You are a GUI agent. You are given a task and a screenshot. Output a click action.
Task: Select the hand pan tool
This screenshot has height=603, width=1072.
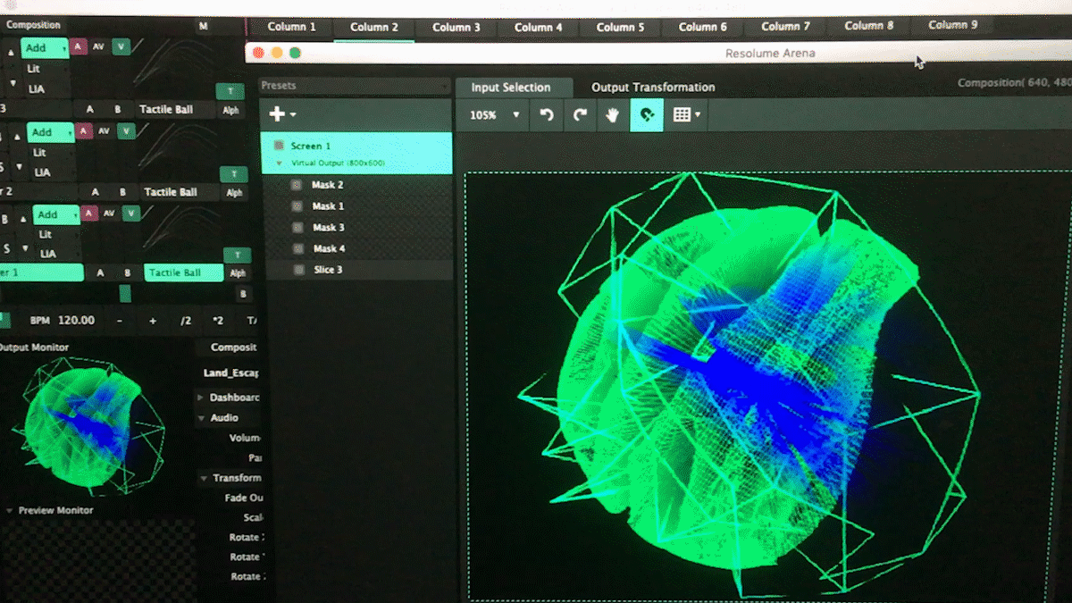click(613, 115)
